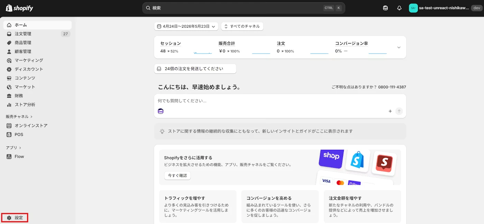Click the 今すぐ確認 button
484x224 pixels.
click(x=177, y=176)
